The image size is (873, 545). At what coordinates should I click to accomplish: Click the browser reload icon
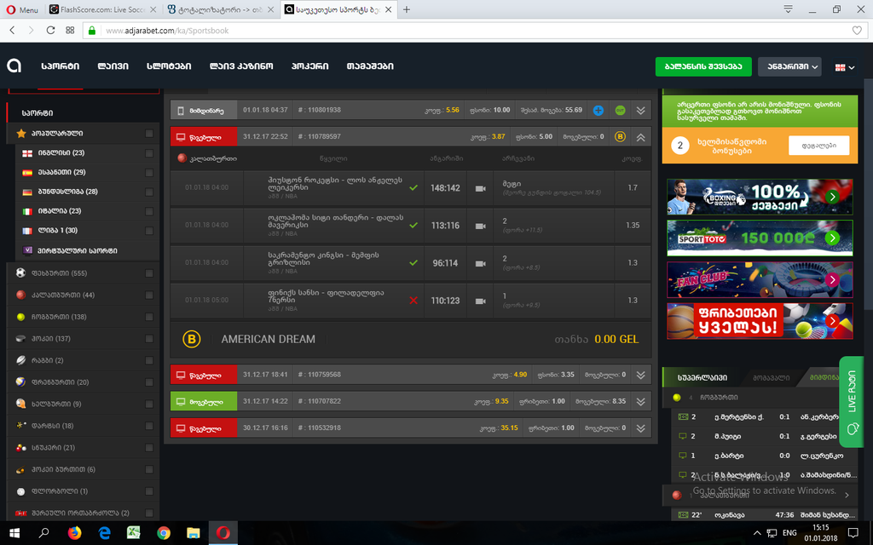[x=50, y=30]
